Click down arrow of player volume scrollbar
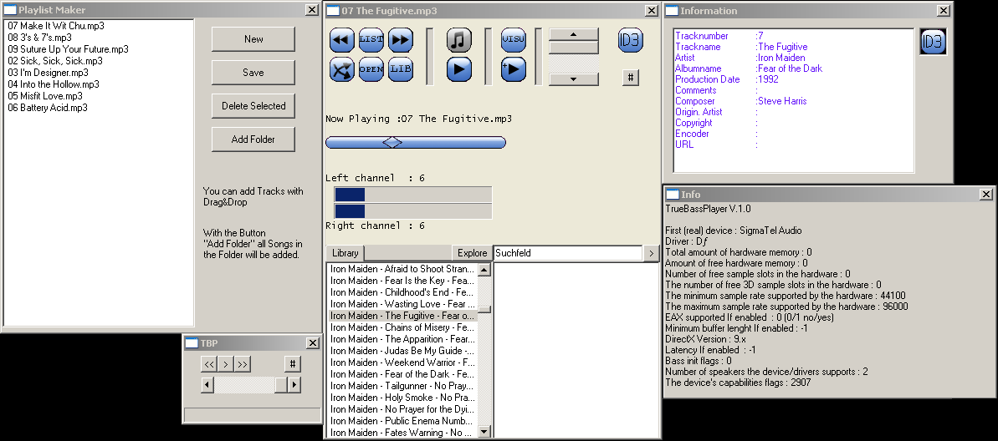The height and width of the screenshot is (441, 998). click(574, 79)
